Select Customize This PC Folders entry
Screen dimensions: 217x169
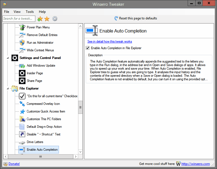tap(44, 119)
